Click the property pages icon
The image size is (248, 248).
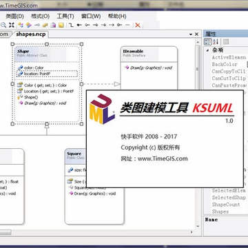pyautogui.click(x=226, y=42)
